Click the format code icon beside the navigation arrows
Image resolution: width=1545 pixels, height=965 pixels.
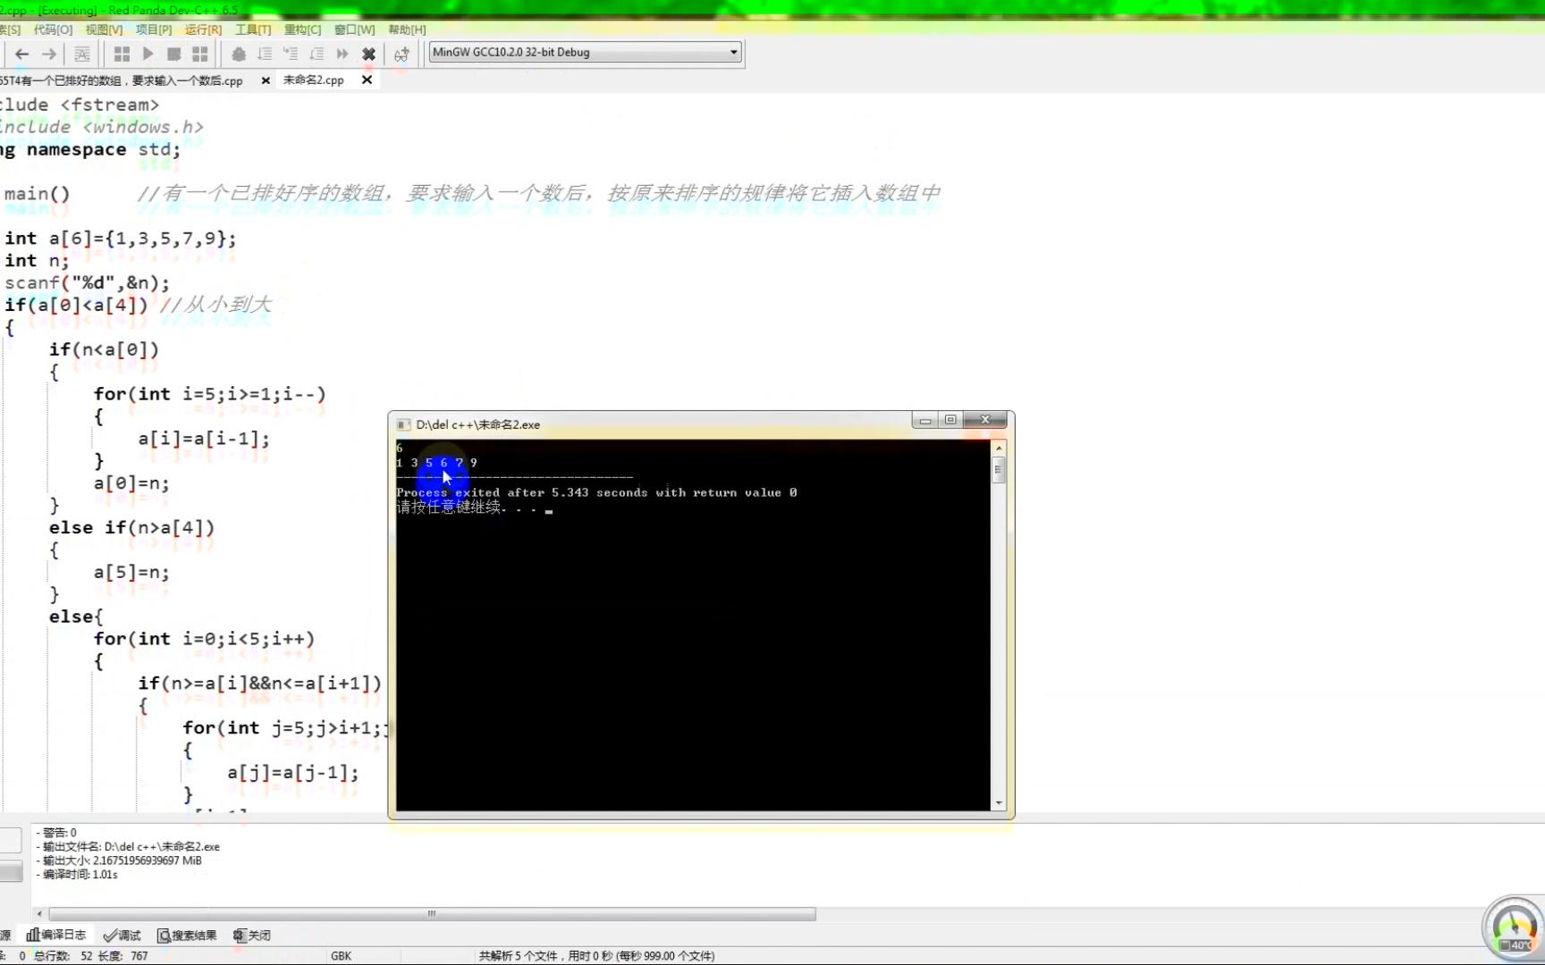[81, 54]
